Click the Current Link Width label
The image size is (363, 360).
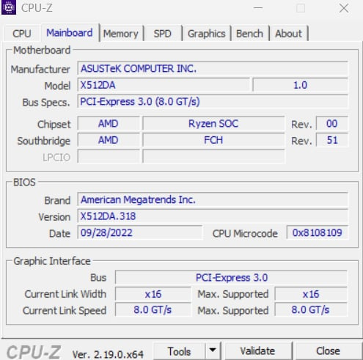click(x=65, y=294)
